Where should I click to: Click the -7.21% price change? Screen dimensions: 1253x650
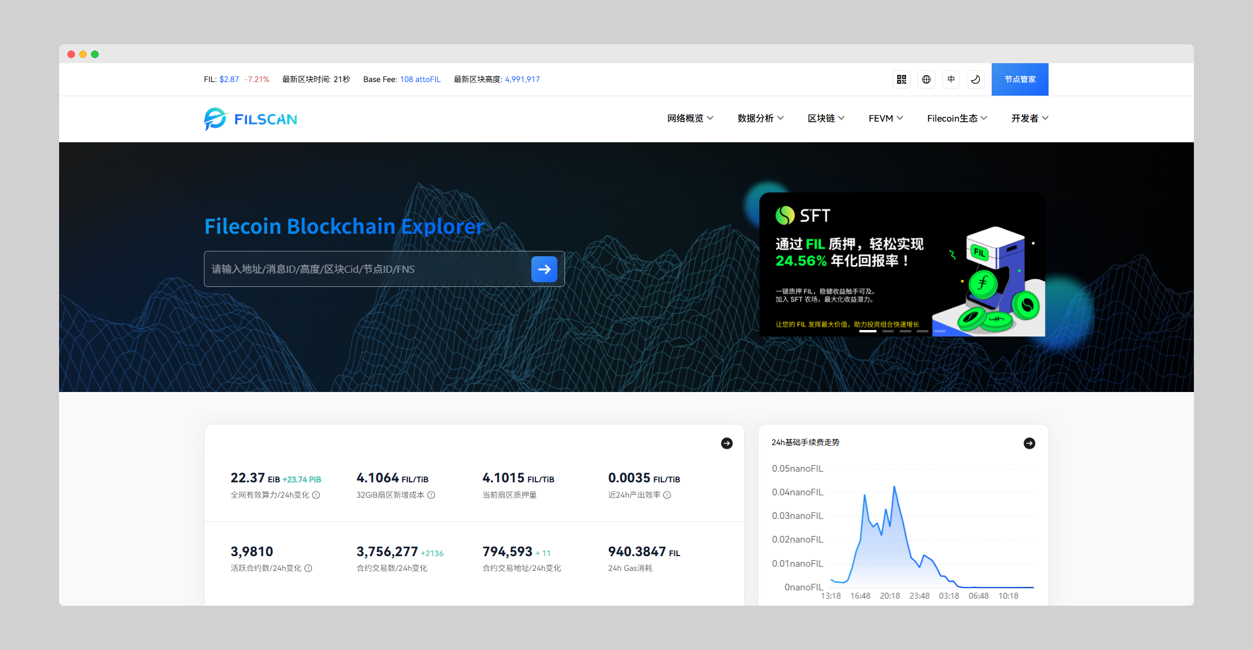coord(257,79)
